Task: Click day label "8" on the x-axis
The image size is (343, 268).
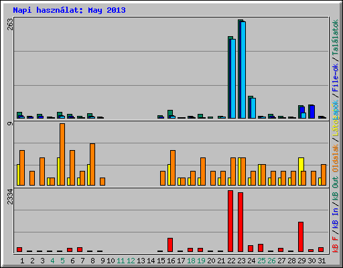Action: pos(92,261)
